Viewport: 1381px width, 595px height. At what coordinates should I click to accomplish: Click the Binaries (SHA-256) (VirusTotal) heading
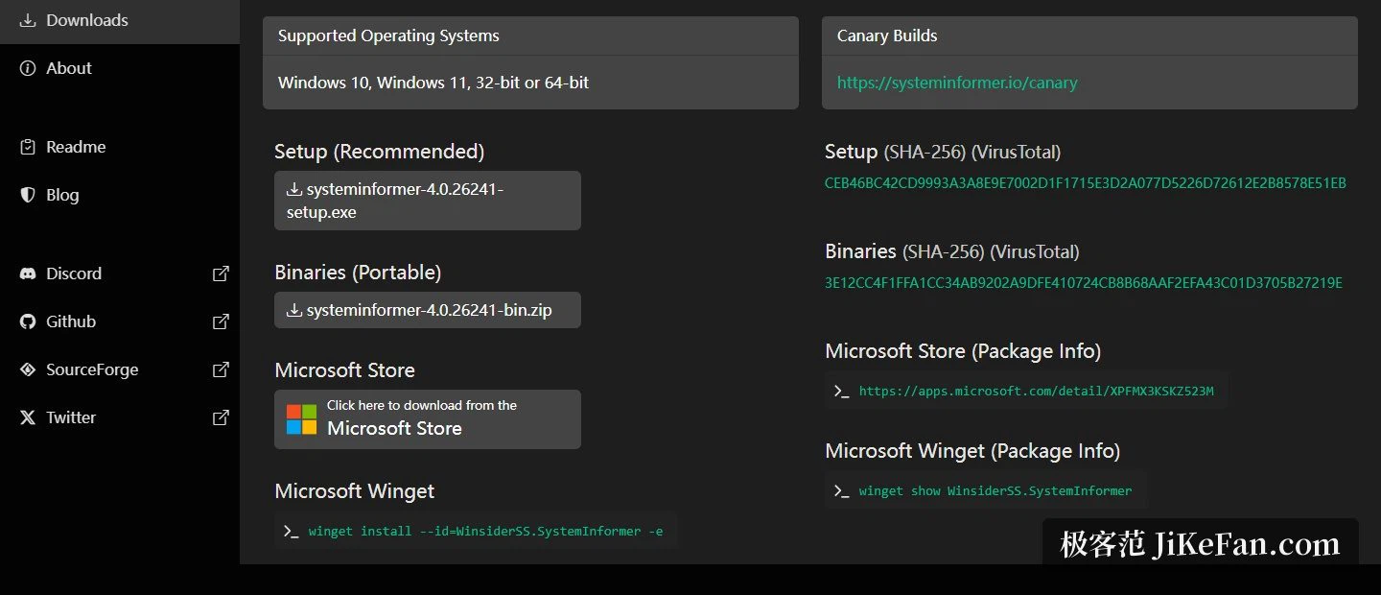pos(952,251)
